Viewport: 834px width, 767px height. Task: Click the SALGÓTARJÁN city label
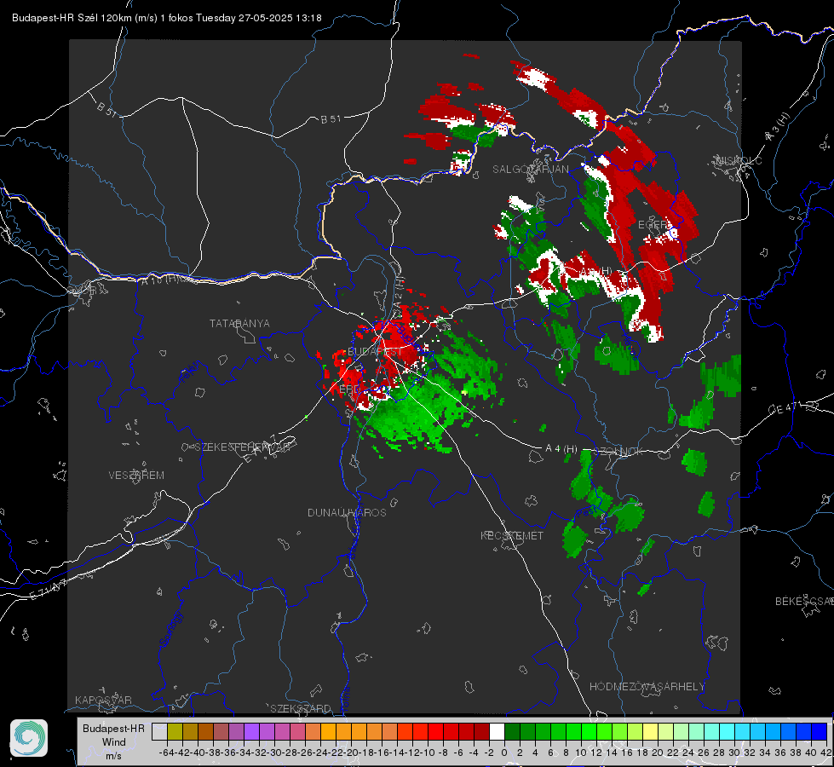tap(530, 170)
